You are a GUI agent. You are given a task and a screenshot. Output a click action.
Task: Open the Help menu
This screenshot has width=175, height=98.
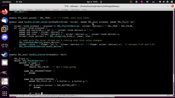84,10
